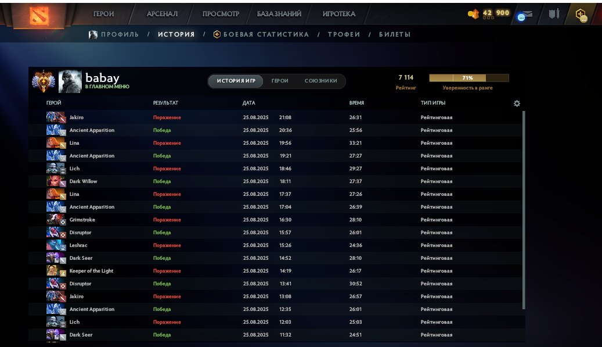Switch to the ПРОФИЛЬ tab
The width and height of the screenshot is (602, 347).
114,34
